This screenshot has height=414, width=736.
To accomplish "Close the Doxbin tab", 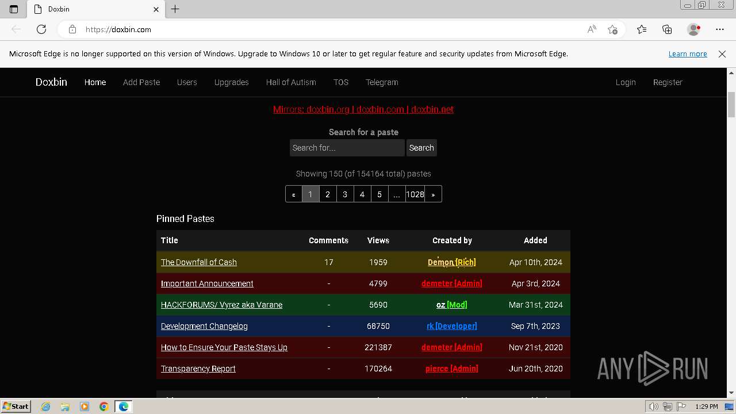I will (156, 9).
